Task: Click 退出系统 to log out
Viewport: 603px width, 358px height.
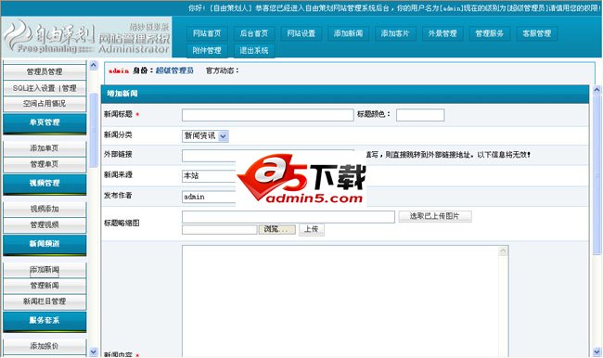Action: click(254, 50)
